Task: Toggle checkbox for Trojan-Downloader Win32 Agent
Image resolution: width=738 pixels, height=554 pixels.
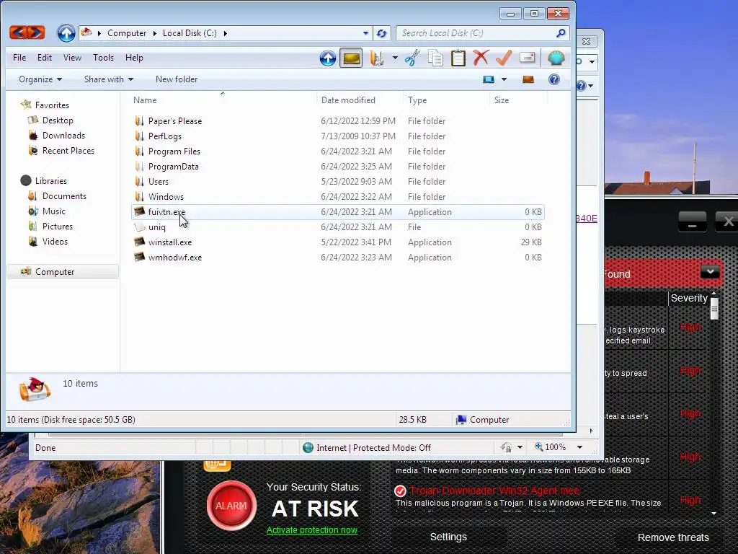Action: pos(400,491)
